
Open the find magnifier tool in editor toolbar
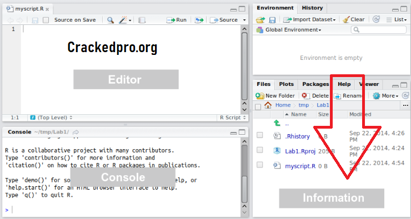[111, 20]
